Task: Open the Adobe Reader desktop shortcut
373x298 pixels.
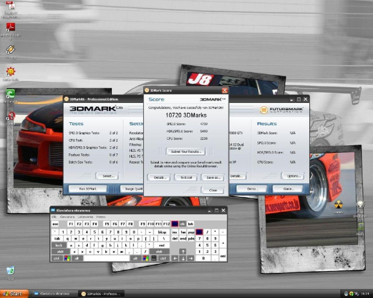Action: pos(10,27)
